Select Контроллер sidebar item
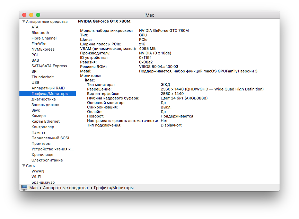Image resolution: width=299 pixels, height=219 pixels. [x=43, y=127]
